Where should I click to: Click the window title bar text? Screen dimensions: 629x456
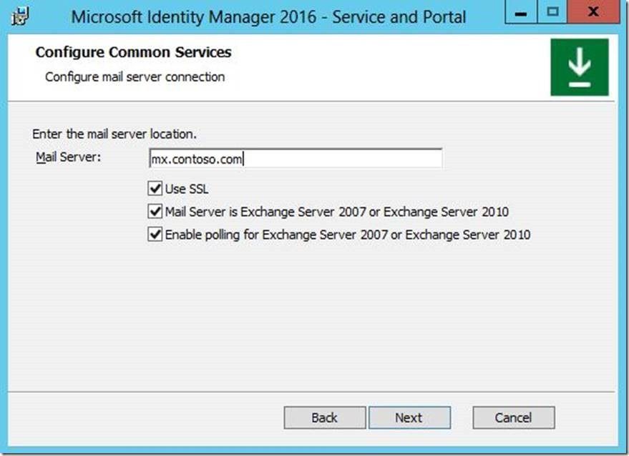268,17
